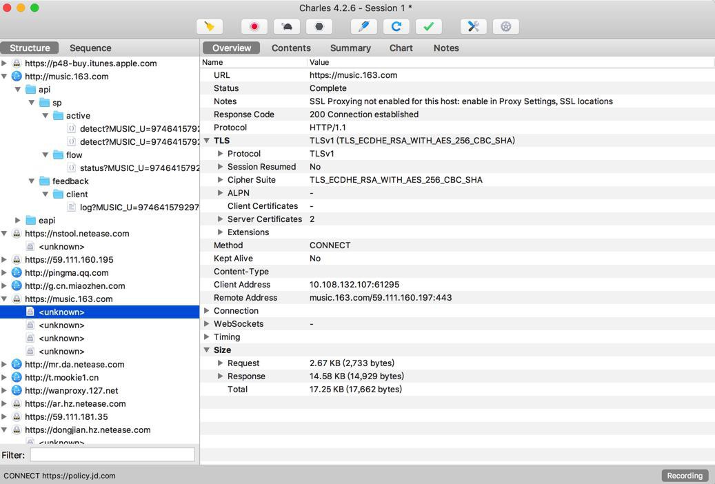
Task: Expand the Session Resumed row
Action: click(x=220, y=167)
